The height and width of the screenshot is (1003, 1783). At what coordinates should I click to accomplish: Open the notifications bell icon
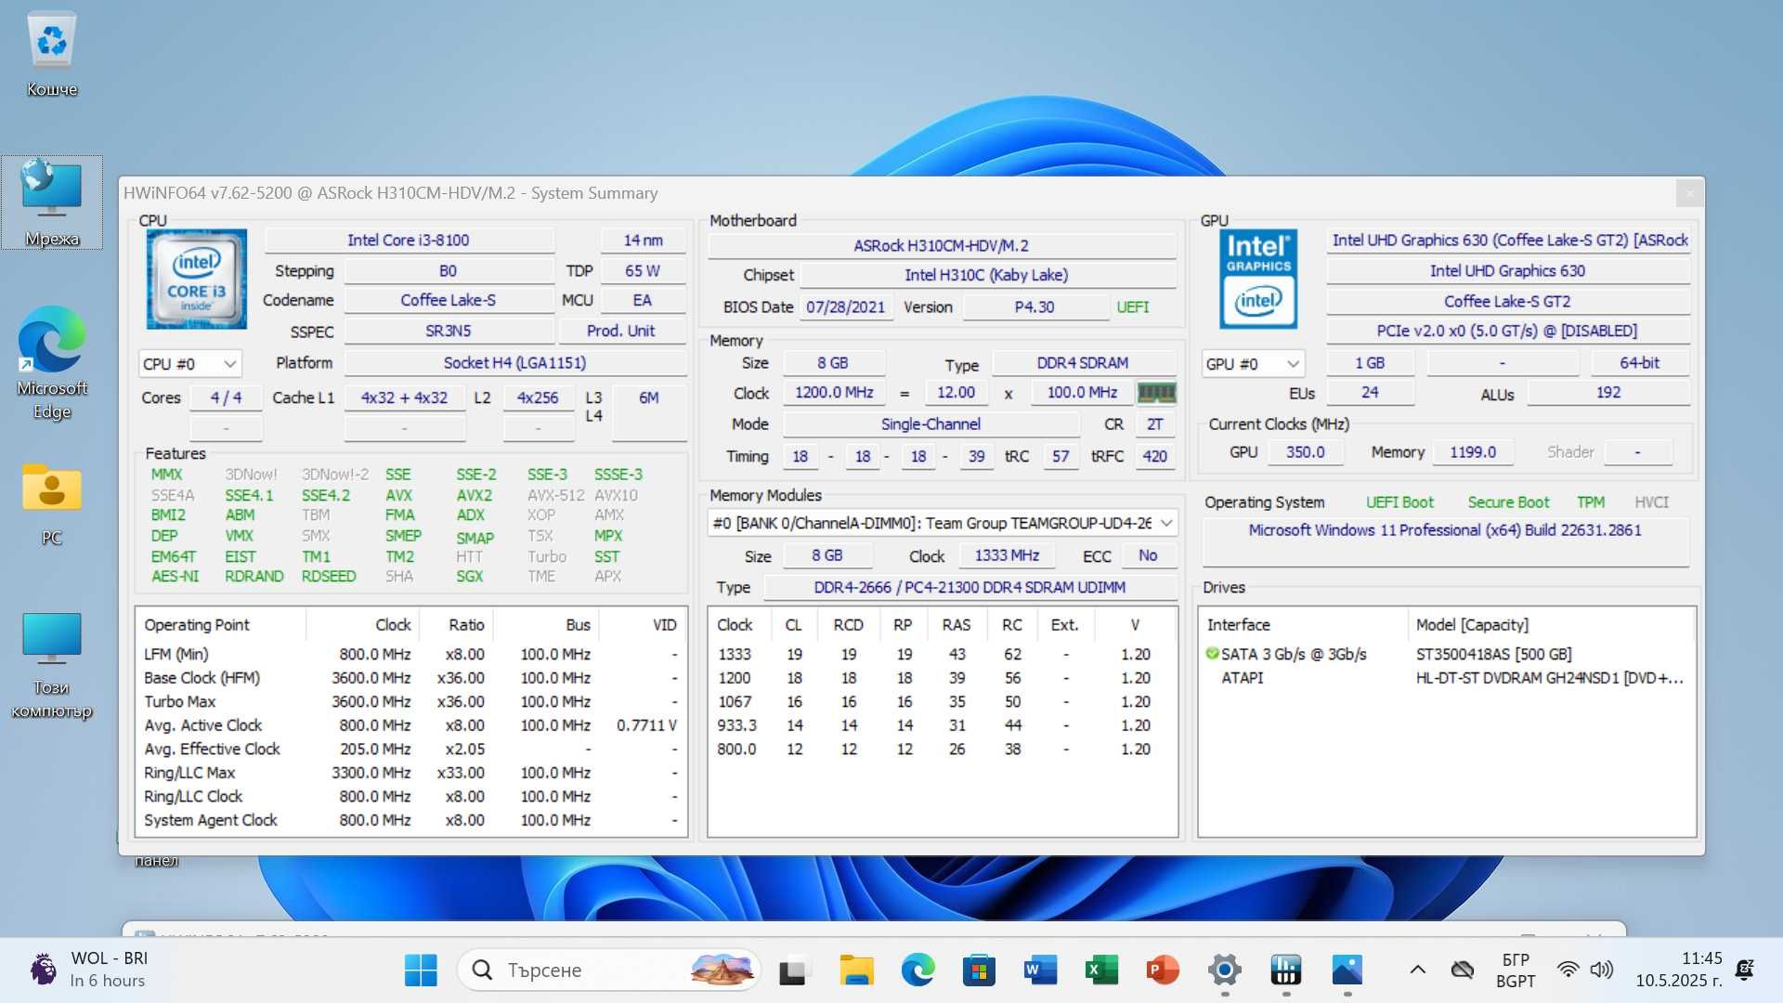pyautogui.click(x=1744, y=970)
